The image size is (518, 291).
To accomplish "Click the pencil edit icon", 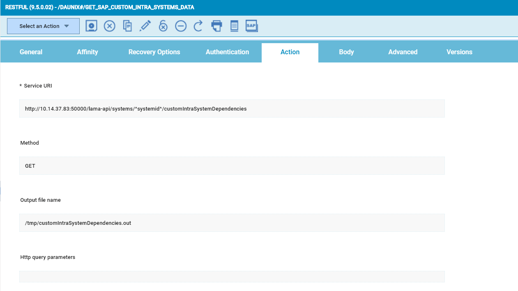I will (x=145, y=26).
